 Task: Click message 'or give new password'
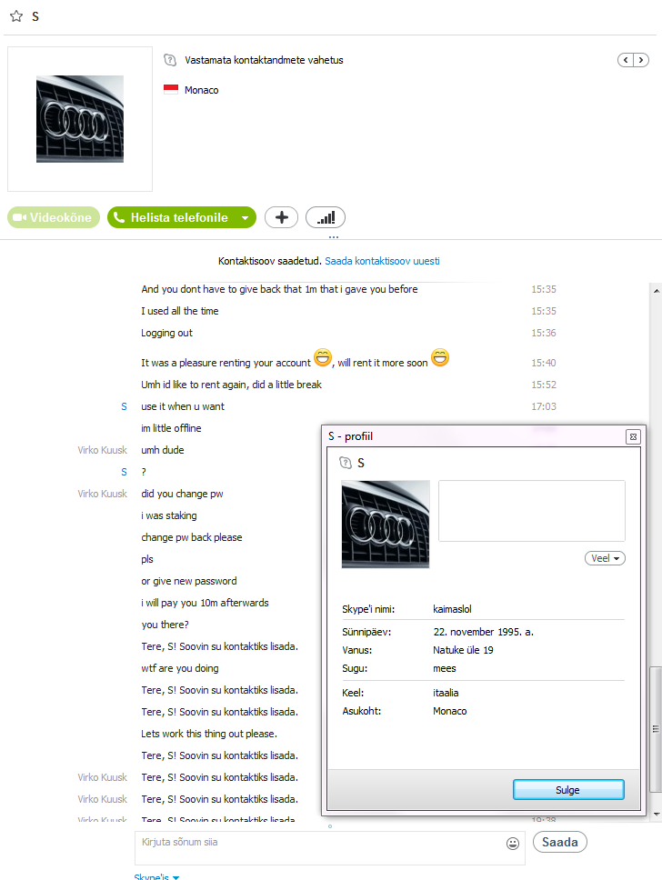click(x=188, y=581)
